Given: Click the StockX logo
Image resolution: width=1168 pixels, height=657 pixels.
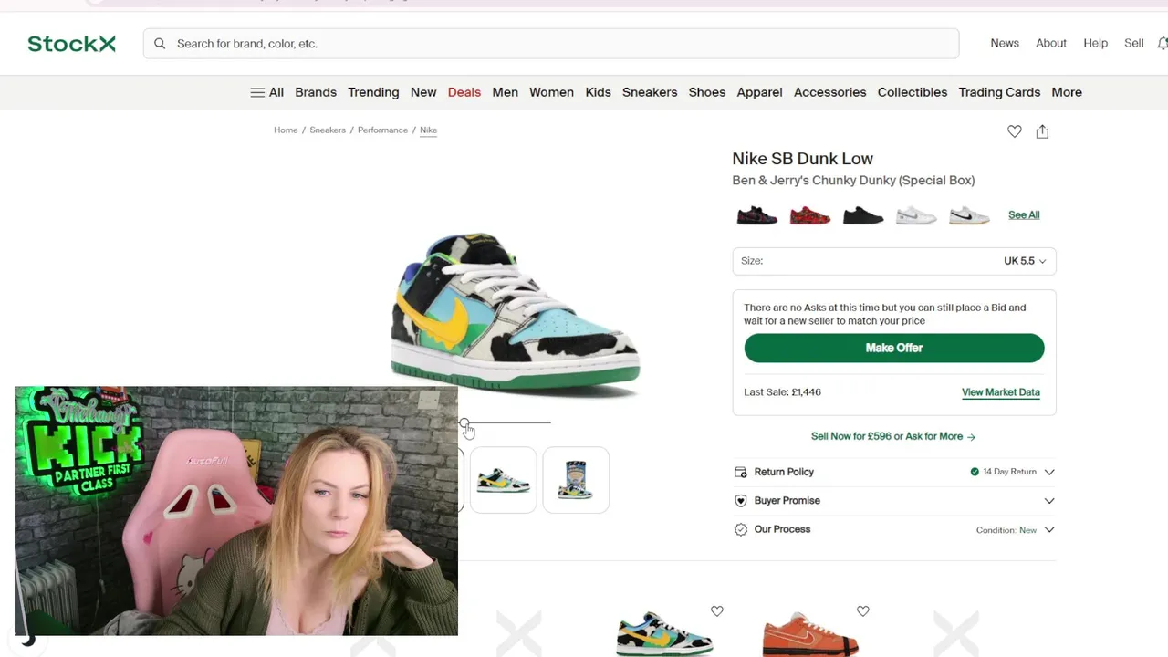Looking at the screenshot, I should (x=71, y=43).
